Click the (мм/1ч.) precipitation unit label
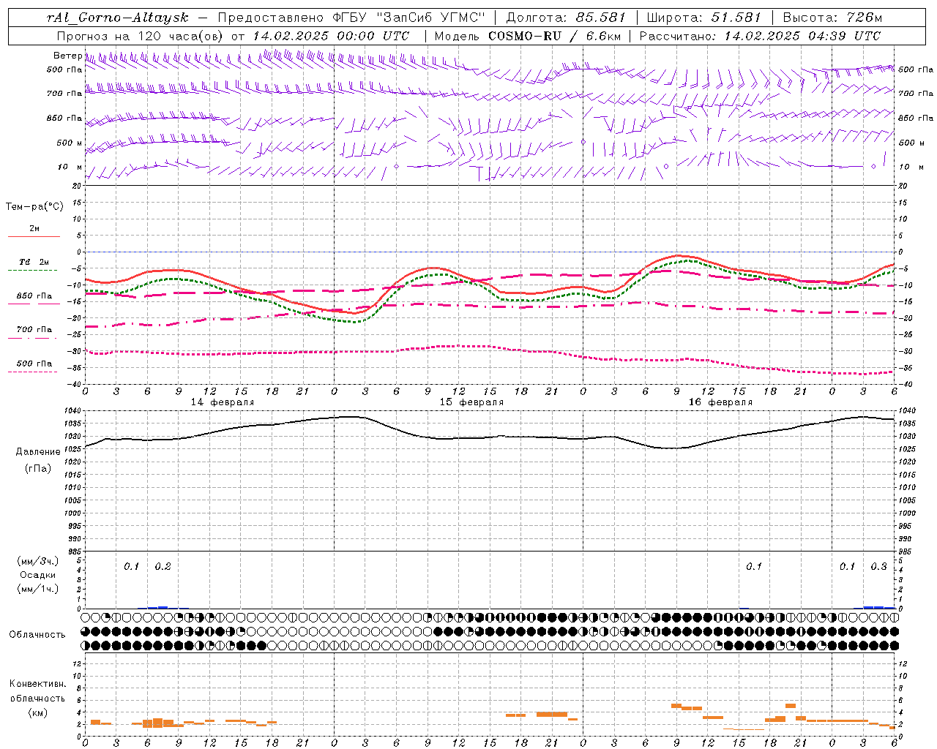Image resolution: width=937 pixels, height=749 pixels. (38, 589)
